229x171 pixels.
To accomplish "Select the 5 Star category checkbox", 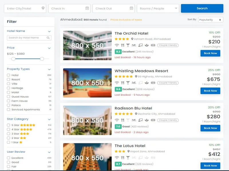I will coord(9,125).
